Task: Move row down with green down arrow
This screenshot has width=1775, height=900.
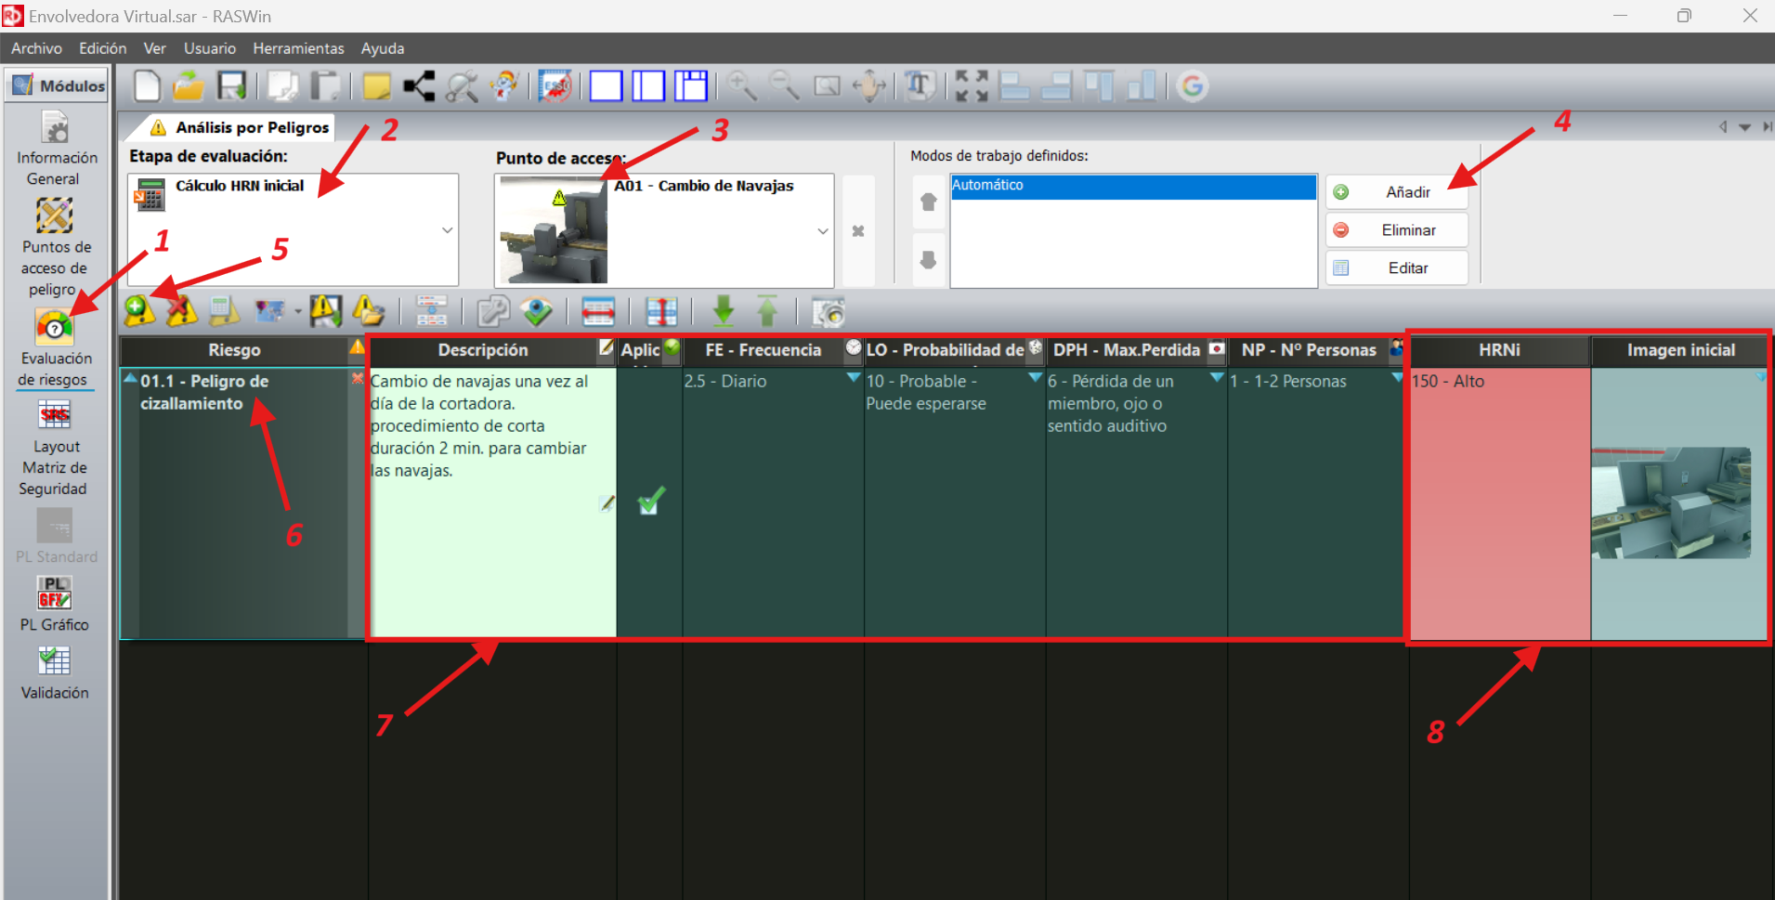Action: (x=724, y=311)
